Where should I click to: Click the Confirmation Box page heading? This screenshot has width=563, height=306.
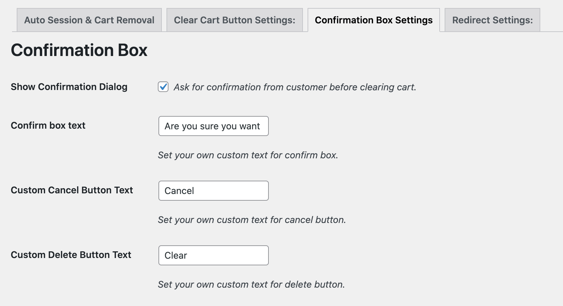point(79,50)
